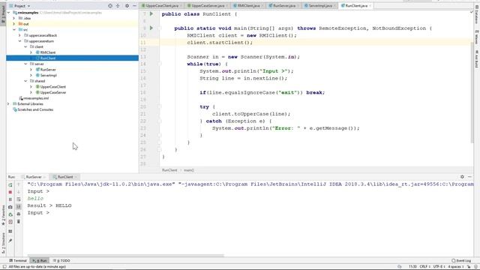Image resolution: width=480 pixels, height=270 pixels.
Task: Open Project panel settings gear
Action: tap(127, 6)
